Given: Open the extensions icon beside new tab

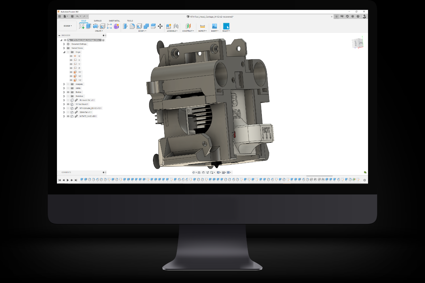Looking at the screenshot, I should coord(342,16).
